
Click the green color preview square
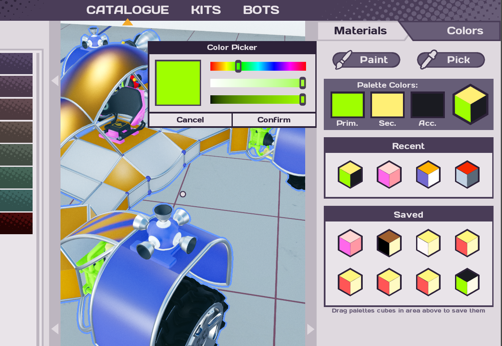(178, 83)
